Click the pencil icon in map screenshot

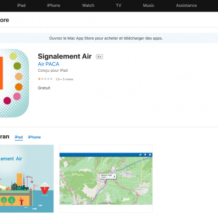click(141, 154)
